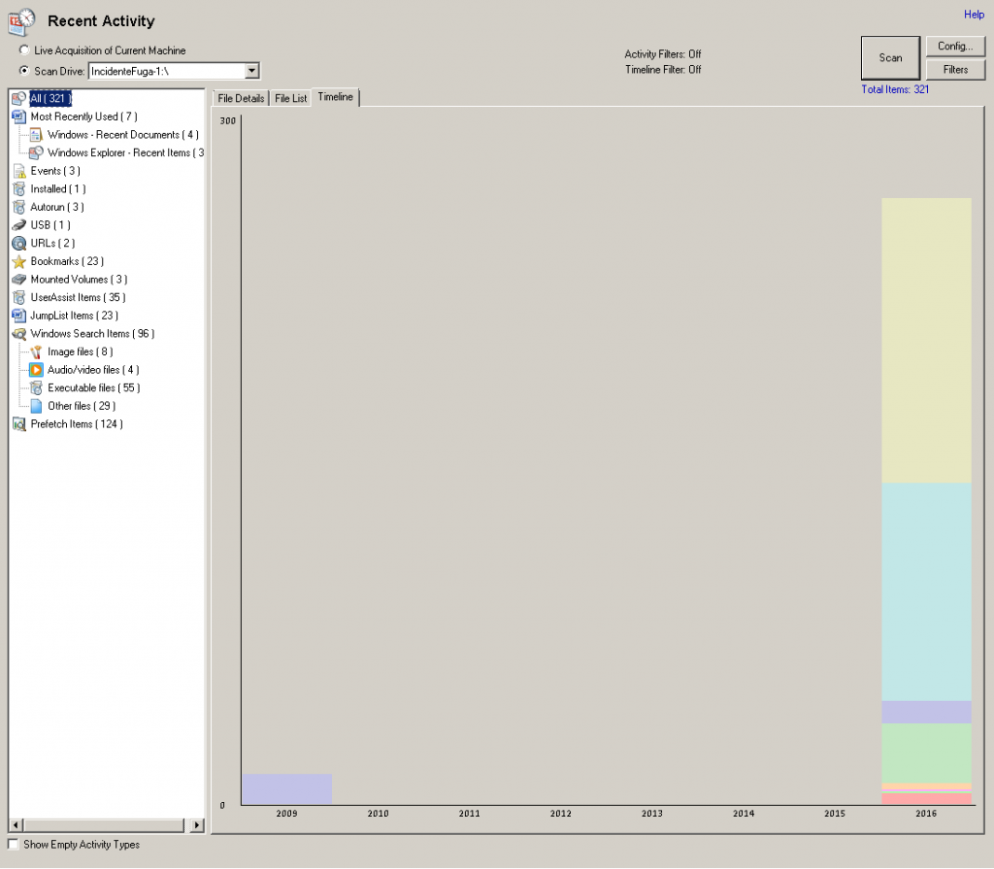Switch to the File List tab
The width and height of the screenshot is (994, 869).
[x=290, y=98]
